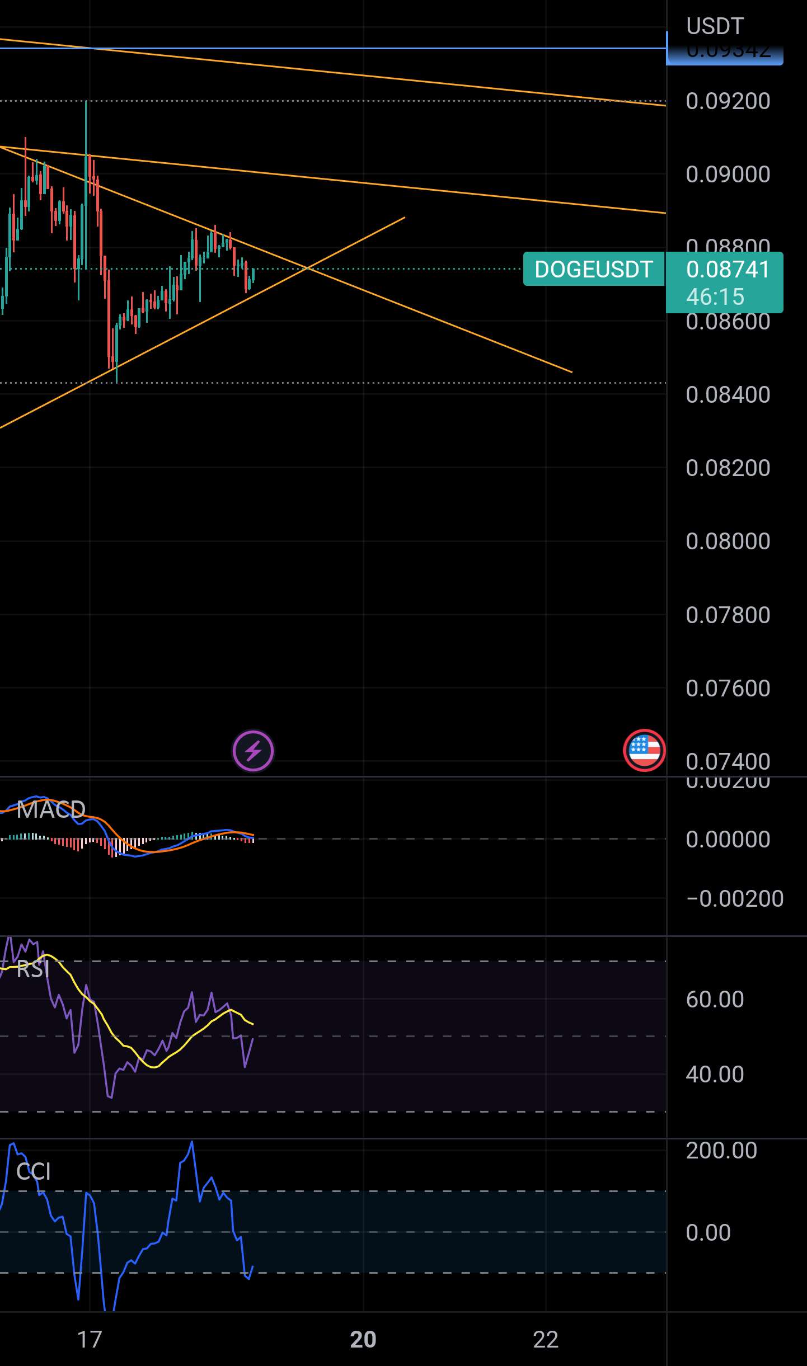Click the MACD −0.00200 axis value
This screenshot has height=1366, width=807.
tap(735, 899)
